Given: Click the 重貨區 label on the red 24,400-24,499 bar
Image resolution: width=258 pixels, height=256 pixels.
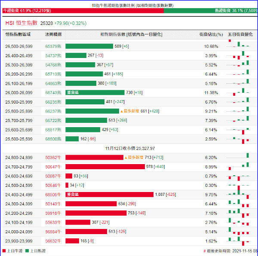Looking at the screenshot, I should point(73,195).
